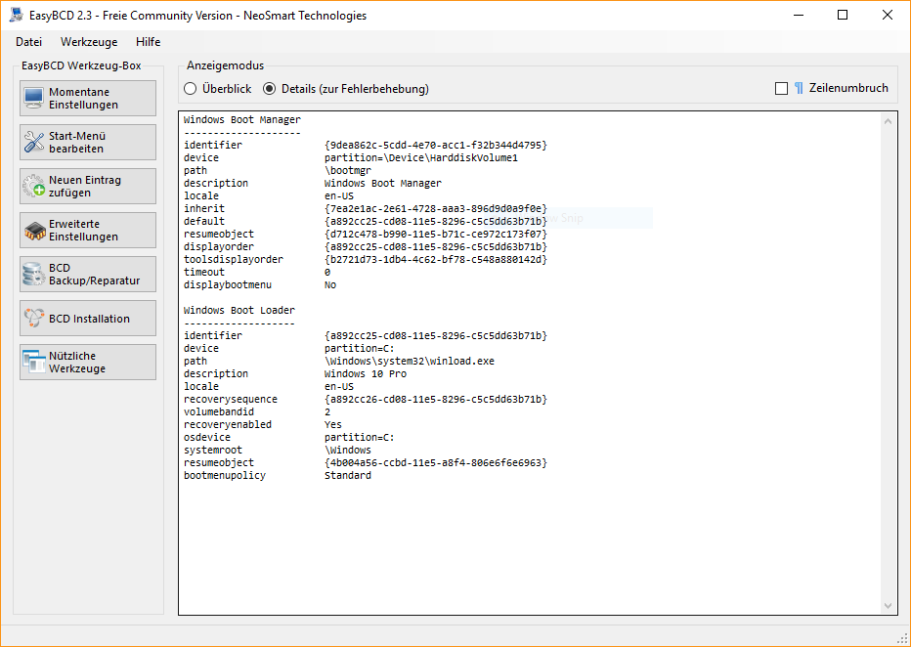Image resolution: width=911 pixels, height=647 pixels.
Task: Open the Hilfe menu
Action: pyautogui.click(x=149, y=42)
